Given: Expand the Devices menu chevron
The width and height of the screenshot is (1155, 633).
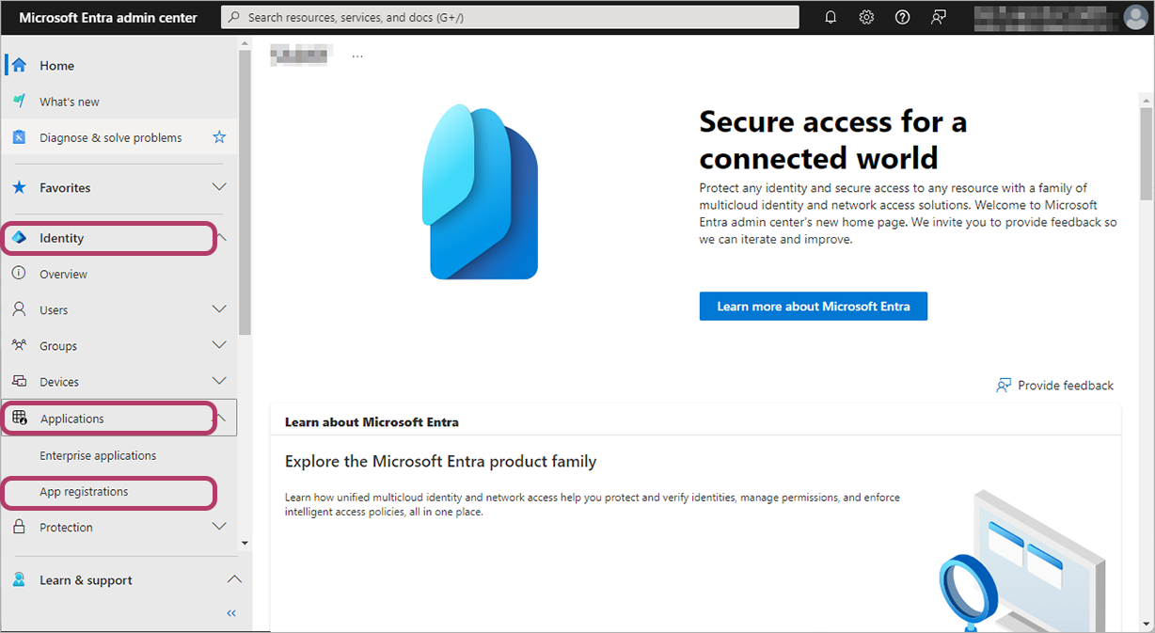Looking at the screenshot, I should click(219, 381).
